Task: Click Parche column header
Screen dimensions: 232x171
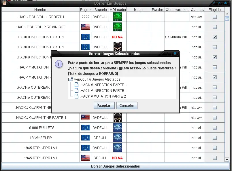Action: point(157,9)
